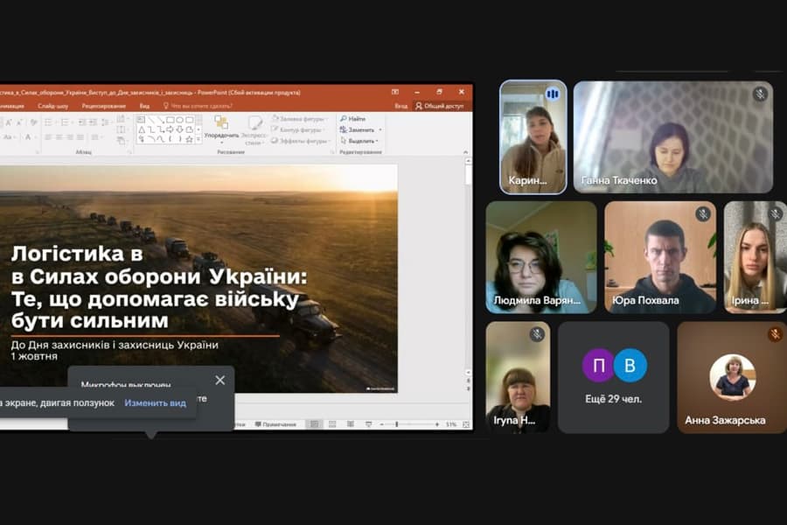This screenshot has height=525, width=787.
Task: Click 'Что вы хотите сделать?' search box
Action: 198,106
